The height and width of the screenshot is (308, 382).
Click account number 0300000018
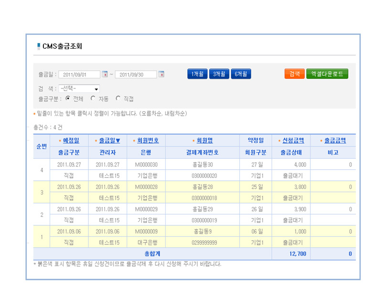click(x=204, y=198)
